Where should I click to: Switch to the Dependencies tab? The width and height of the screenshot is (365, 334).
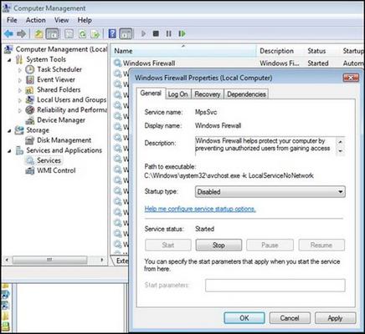pyautogui.click(x=246, y=94)
